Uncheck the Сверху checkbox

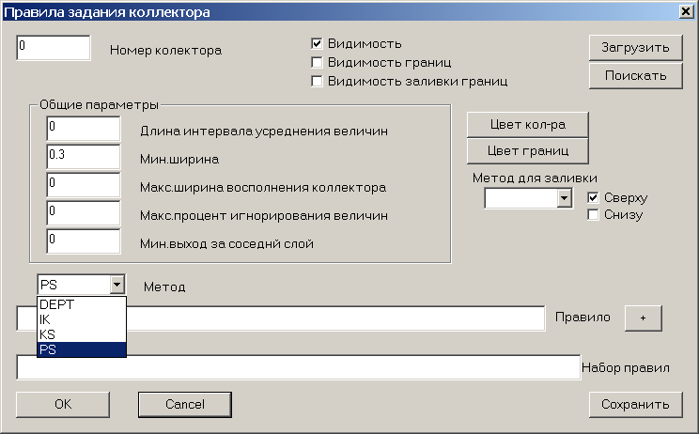coord(593,197)
